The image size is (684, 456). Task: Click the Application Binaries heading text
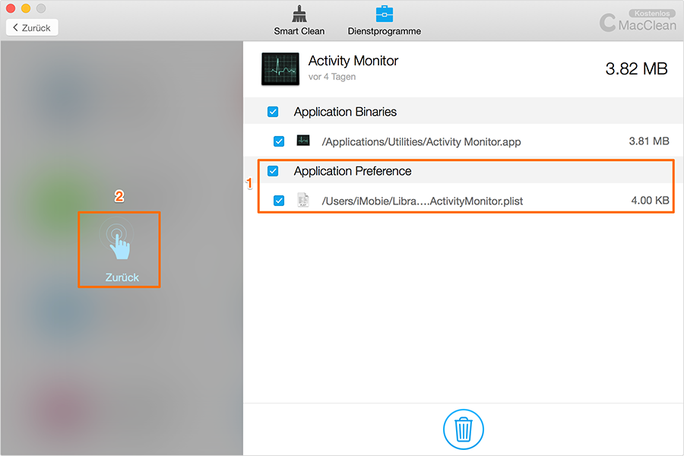345,112
